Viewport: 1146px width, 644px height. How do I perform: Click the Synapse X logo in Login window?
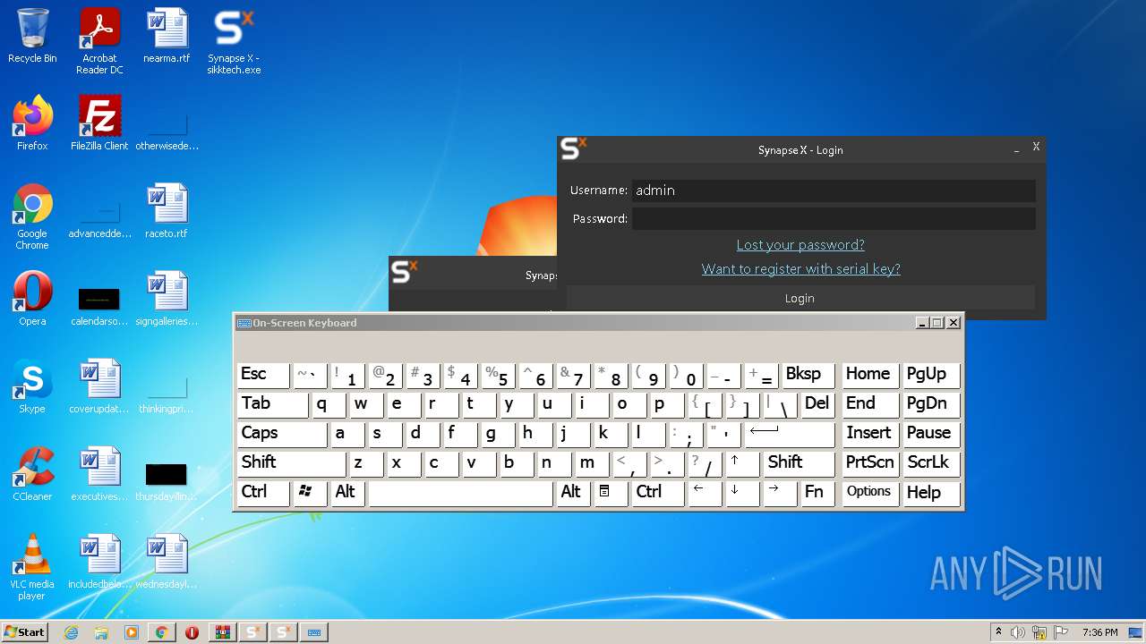coord(574,148)
